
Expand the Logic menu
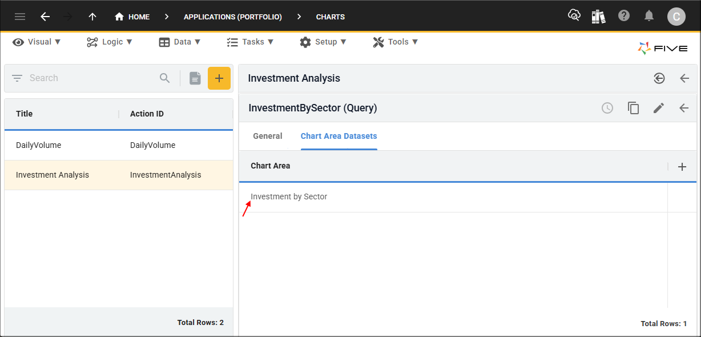click(110, 42)
